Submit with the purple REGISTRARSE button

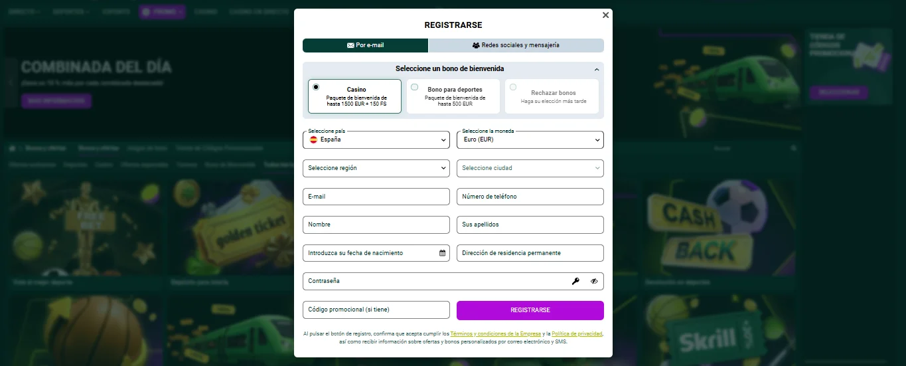click(x=530, y=310)
